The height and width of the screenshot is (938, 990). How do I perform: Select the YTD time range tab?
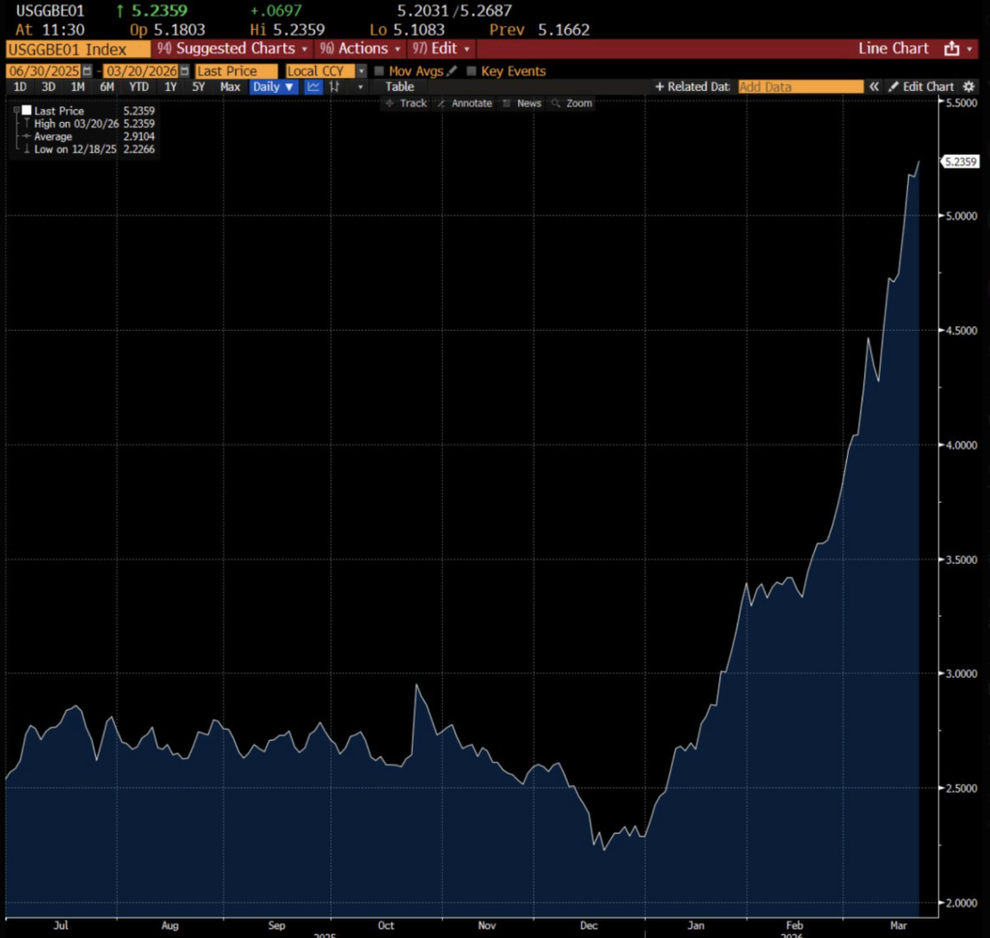(139, 86)
